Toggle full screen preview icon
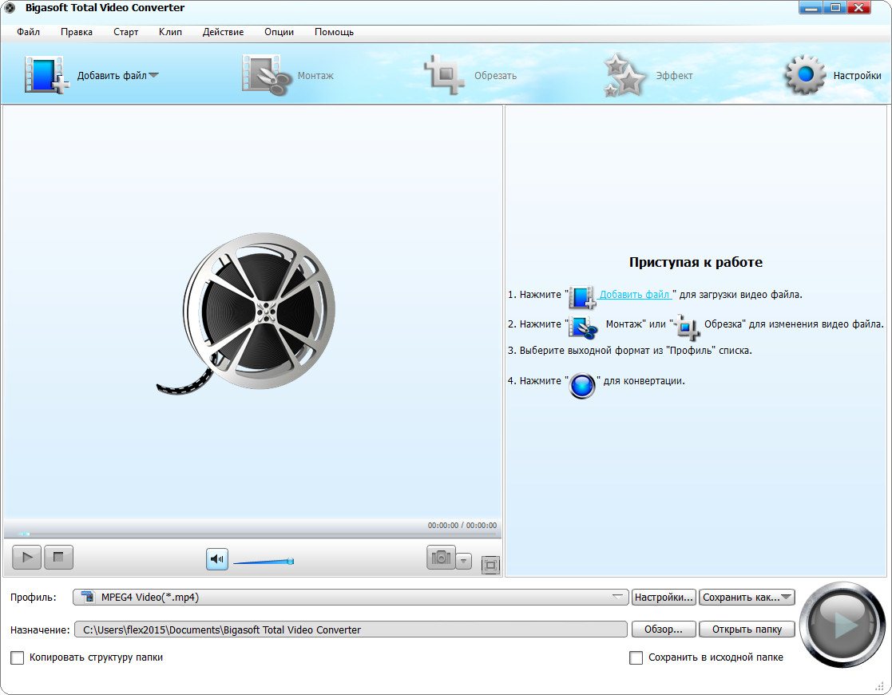Viewport: 892px width, 695px height. click(490, 566)
